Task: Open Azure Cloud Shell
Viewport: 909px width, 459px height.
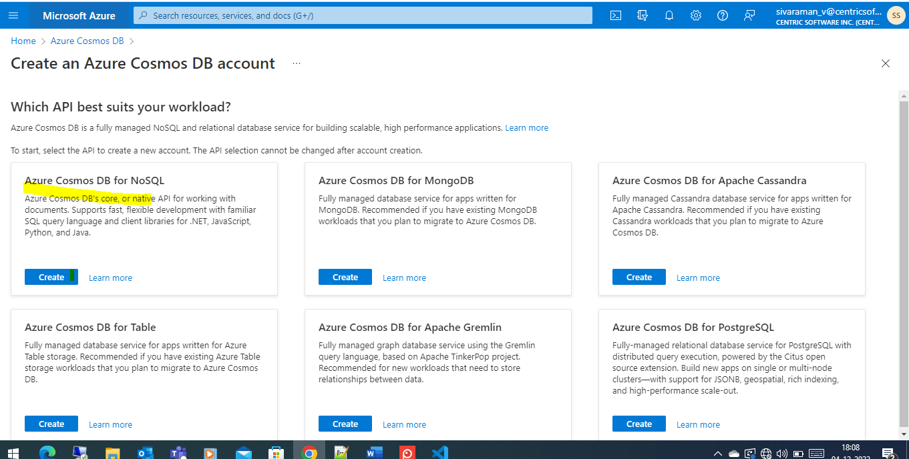Action: [x=615, y=15]
